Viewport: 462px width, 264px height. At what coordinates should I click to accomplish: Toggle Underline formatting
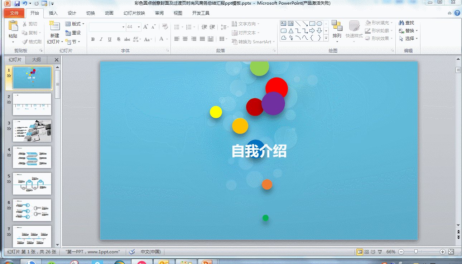(110, 39)
